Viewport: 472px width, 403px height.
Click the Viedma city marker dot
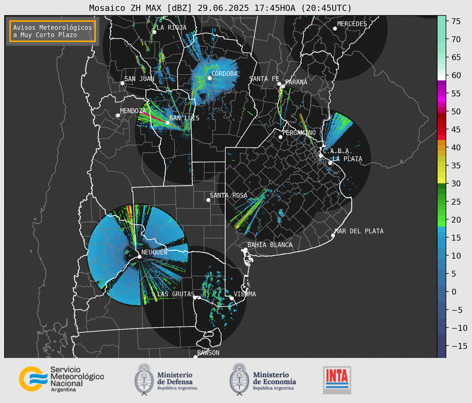coord(232,298)
